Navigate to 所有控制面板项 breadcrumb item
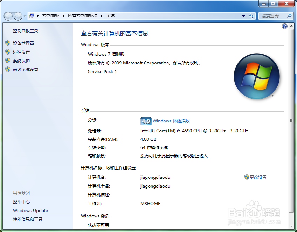Screen dimensions: 297x232 82,16
